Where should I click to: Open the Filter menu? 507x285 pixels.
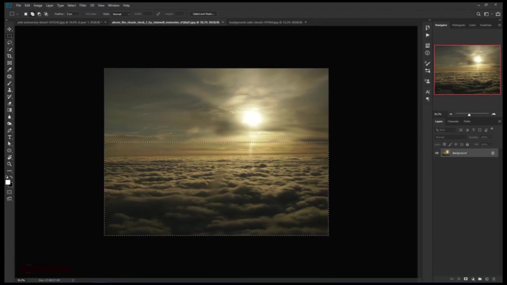[x=83, y=5]
